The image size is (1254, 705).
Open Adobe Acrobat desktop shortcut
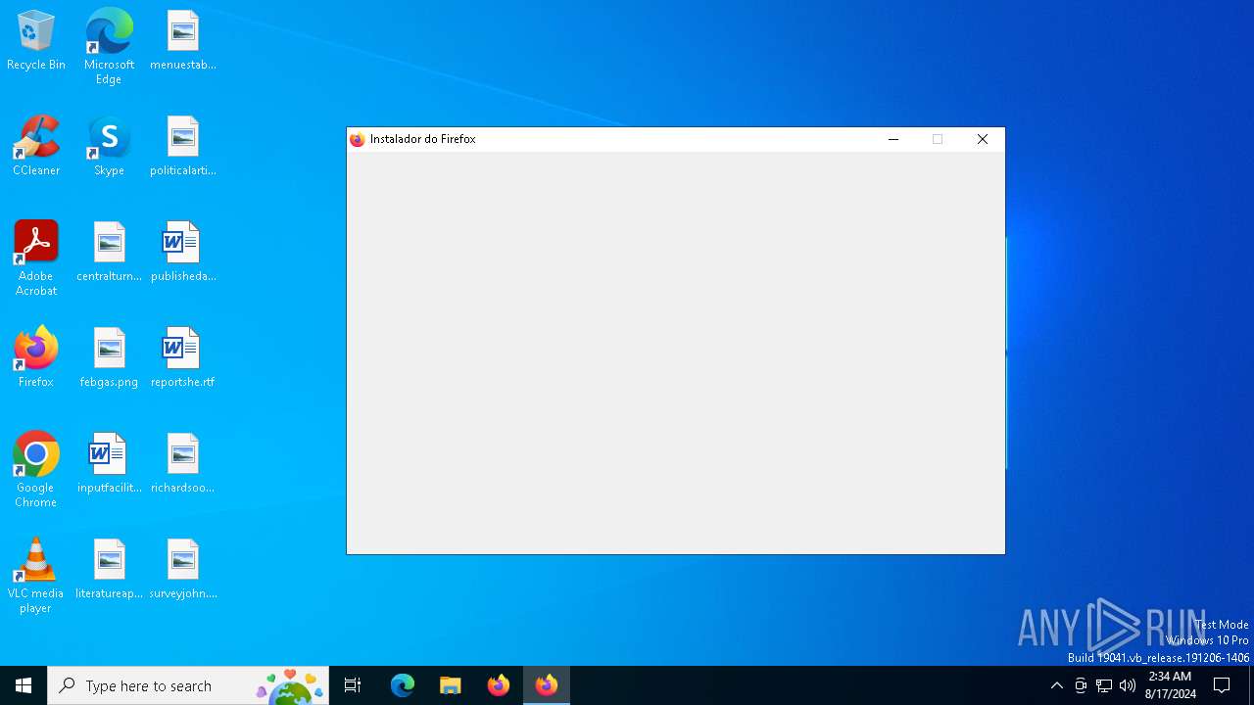tap(36, 258)
